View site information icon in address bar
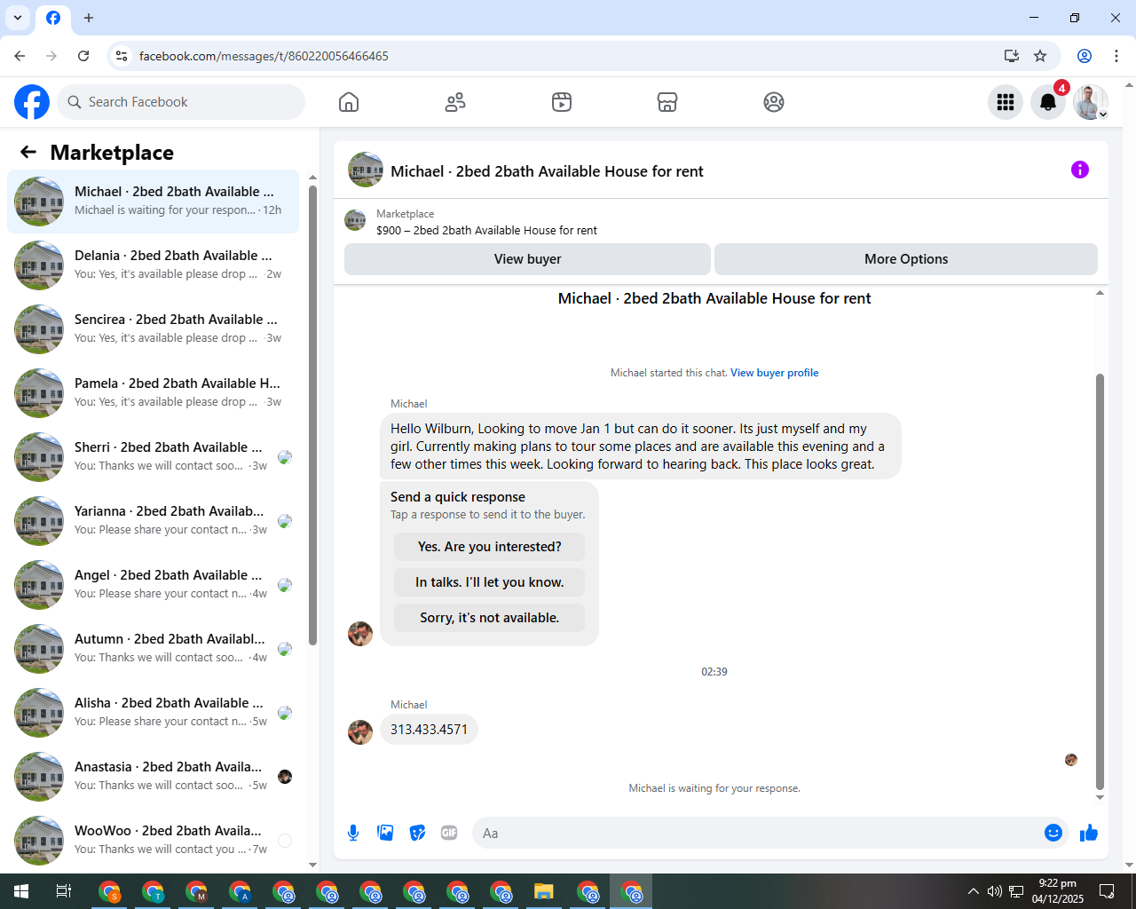The image size is (1136, 909). tap(122, 56)
